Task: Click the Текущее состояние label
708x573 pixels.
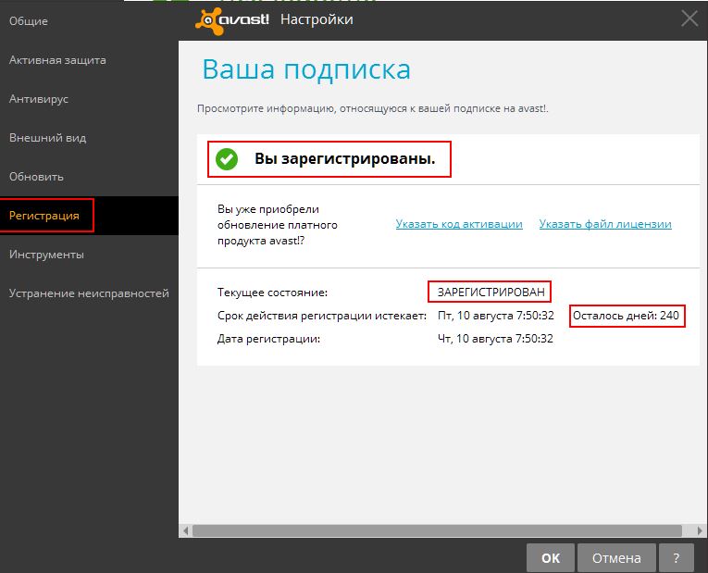Action: point(272,293)
